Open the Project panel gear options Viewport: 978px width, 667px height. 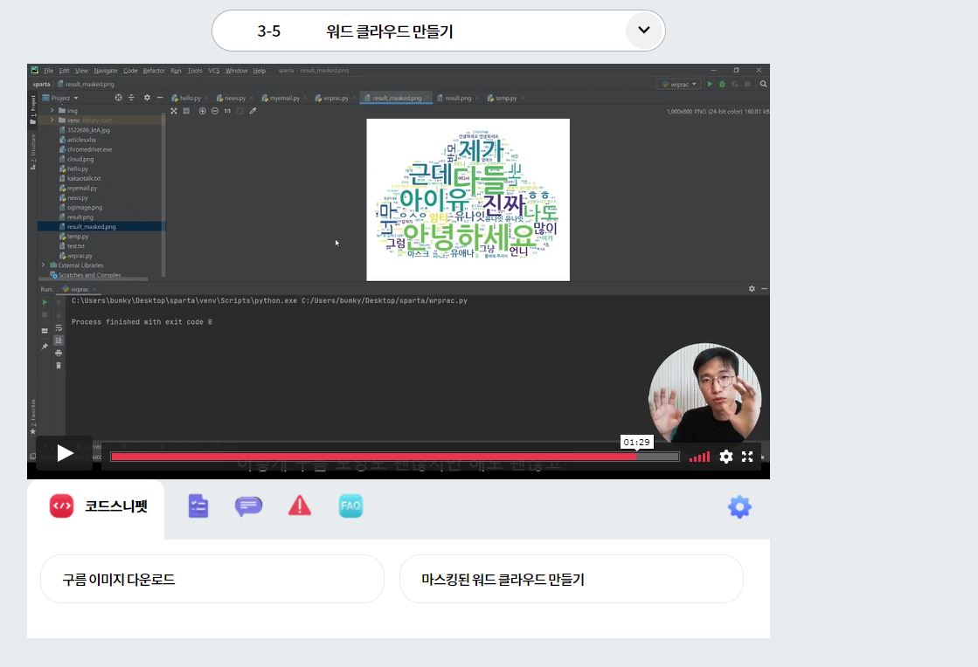point(147,97)
